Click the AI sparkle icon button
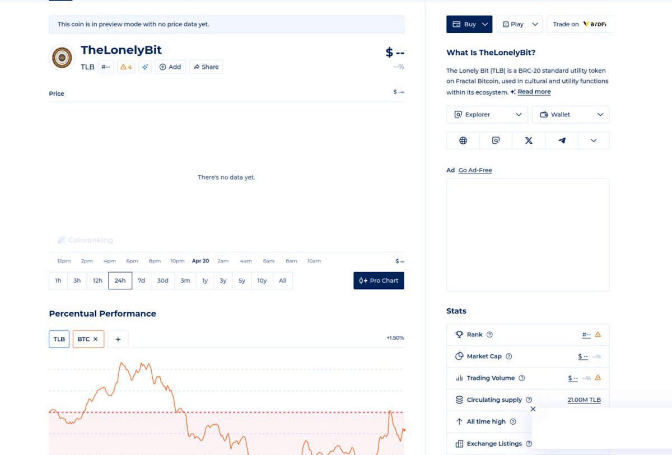Screen dimensions: 672x455 point(145,67)
